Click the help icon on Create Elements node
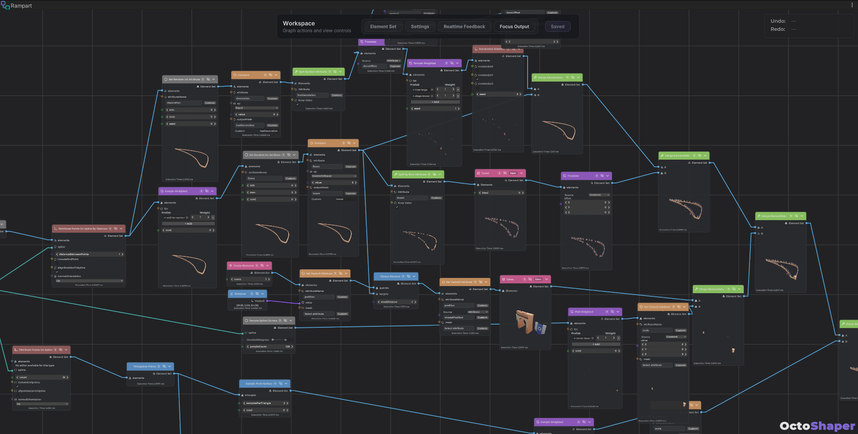This screenshot has width=858, height=434. coord(256,265)
